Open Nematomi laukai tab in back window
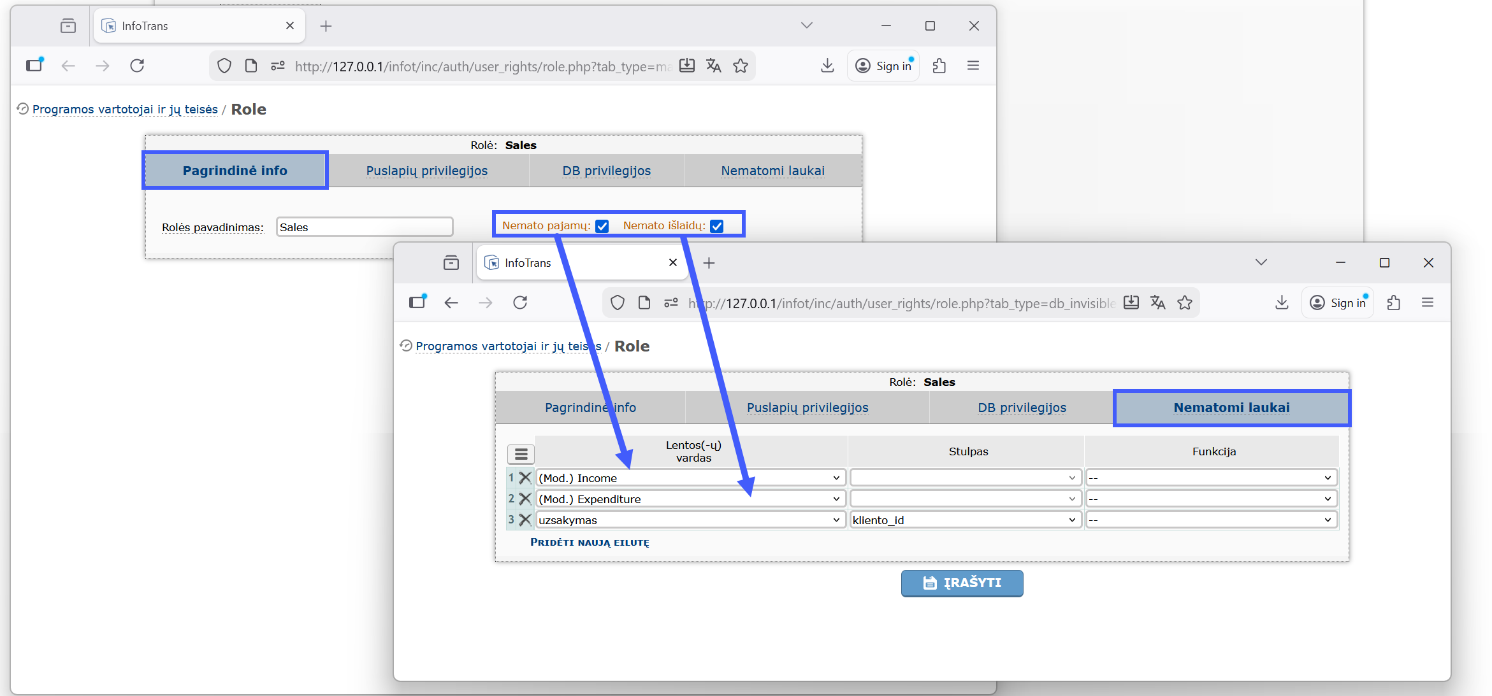Screen dimensions: 1492x696 pyautogui.click(x=773, y=171)
